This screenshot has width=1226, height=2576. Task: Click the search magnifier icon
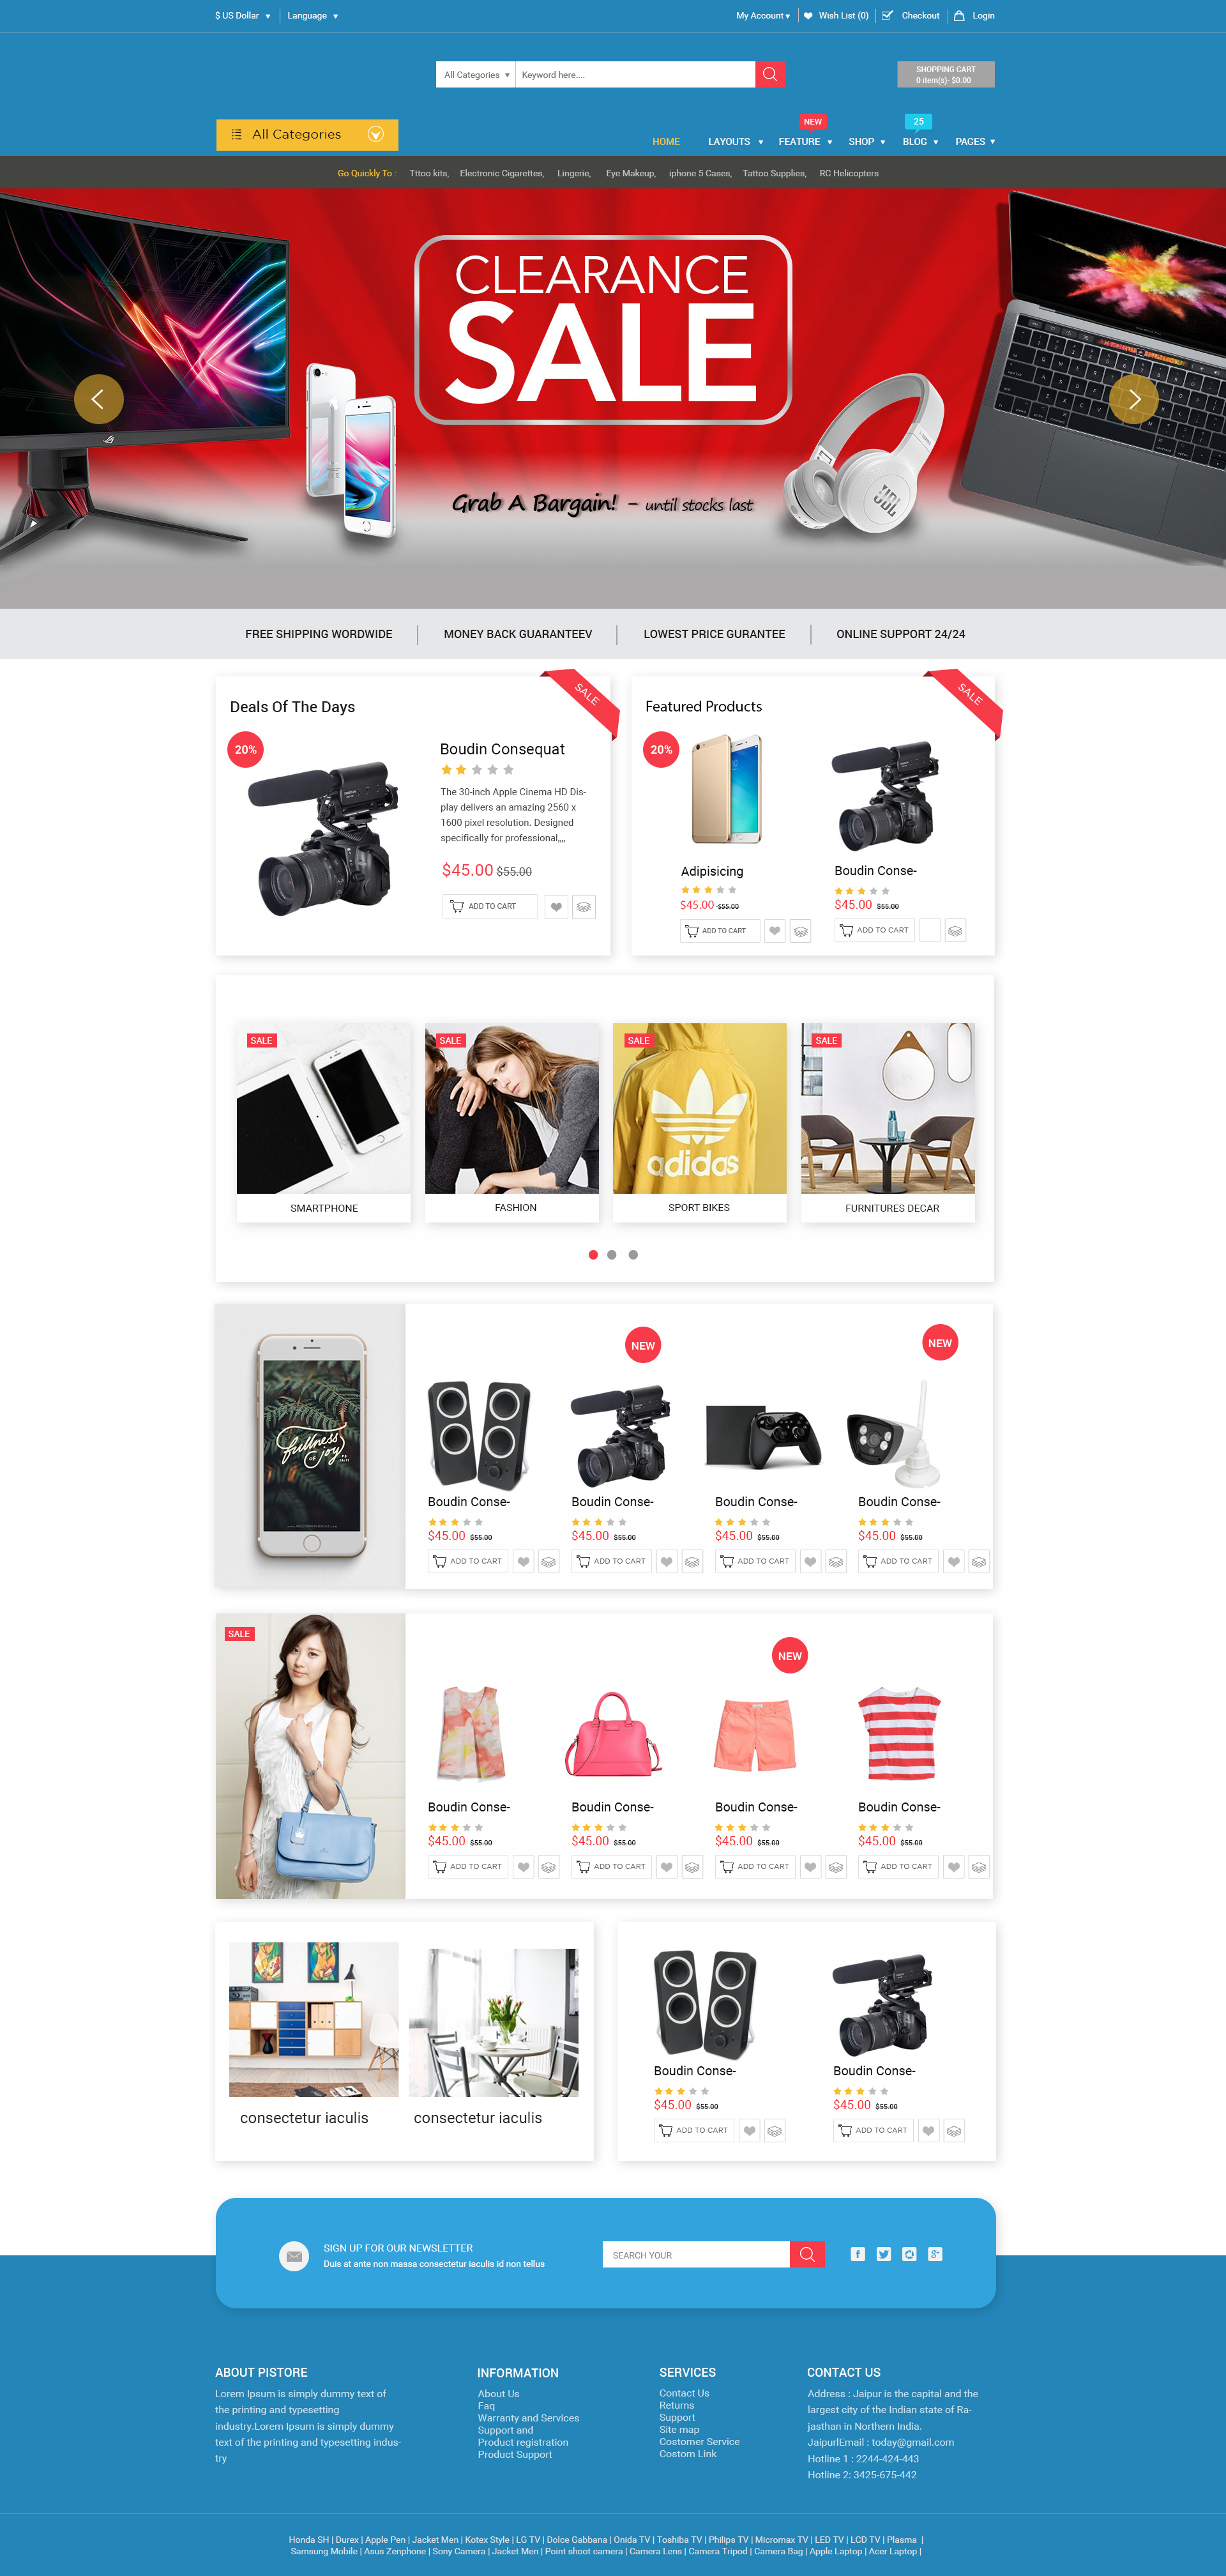(771, 74)
